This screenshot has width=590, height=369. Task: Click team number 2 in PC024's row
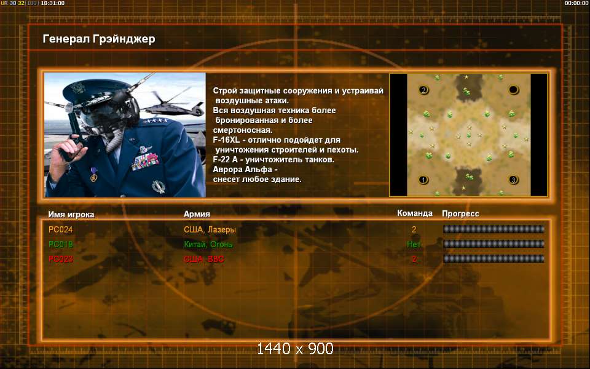pyautogui.click(x=414, y=229)
